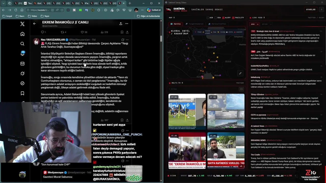Reply to the post with 1 reply

point(43,32)
